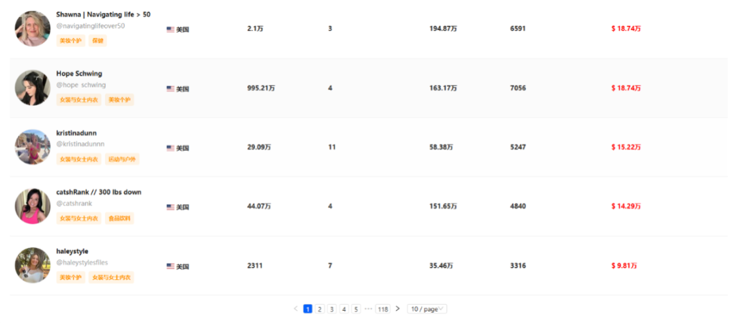Image resolution: width=737 pixels, height=323 pixels.
Task: Select 运动与户外 tag under kristinadunn
Action: pos(123,159)
